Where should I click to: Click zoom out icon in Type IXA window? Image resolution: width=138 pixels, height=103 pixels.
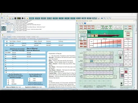(82, 23)
